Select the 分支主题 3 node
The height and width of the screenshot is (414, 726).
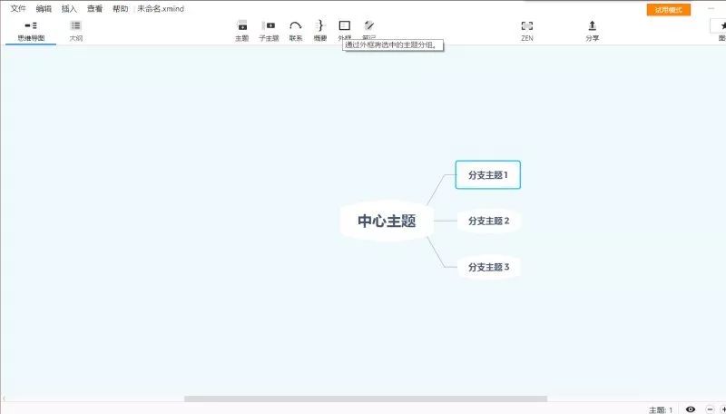click(489, 267)
